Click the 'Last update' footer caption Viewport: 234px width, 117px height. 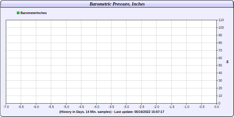112,112
